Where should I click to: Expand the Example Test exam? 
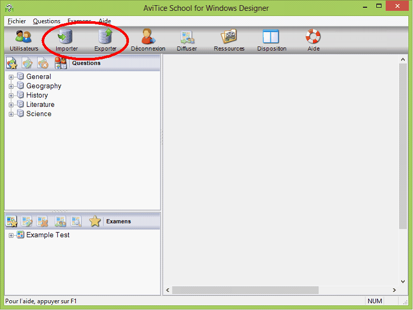(x=11, y=235)
